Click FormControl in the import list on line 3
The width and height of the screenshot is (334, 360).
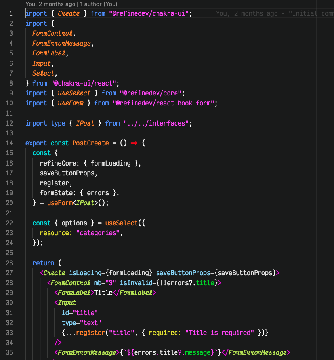click(x=52, y=34)
